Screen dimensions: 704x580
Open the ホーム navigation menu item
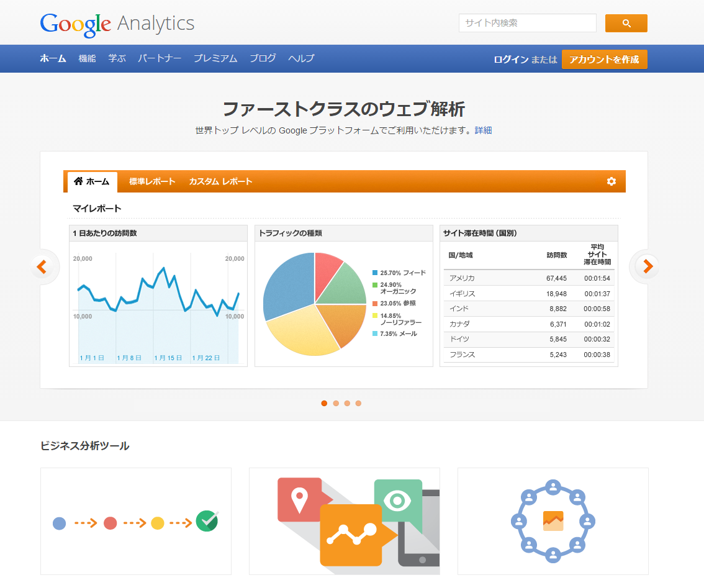pyautogui.click(x=53, y=58)
